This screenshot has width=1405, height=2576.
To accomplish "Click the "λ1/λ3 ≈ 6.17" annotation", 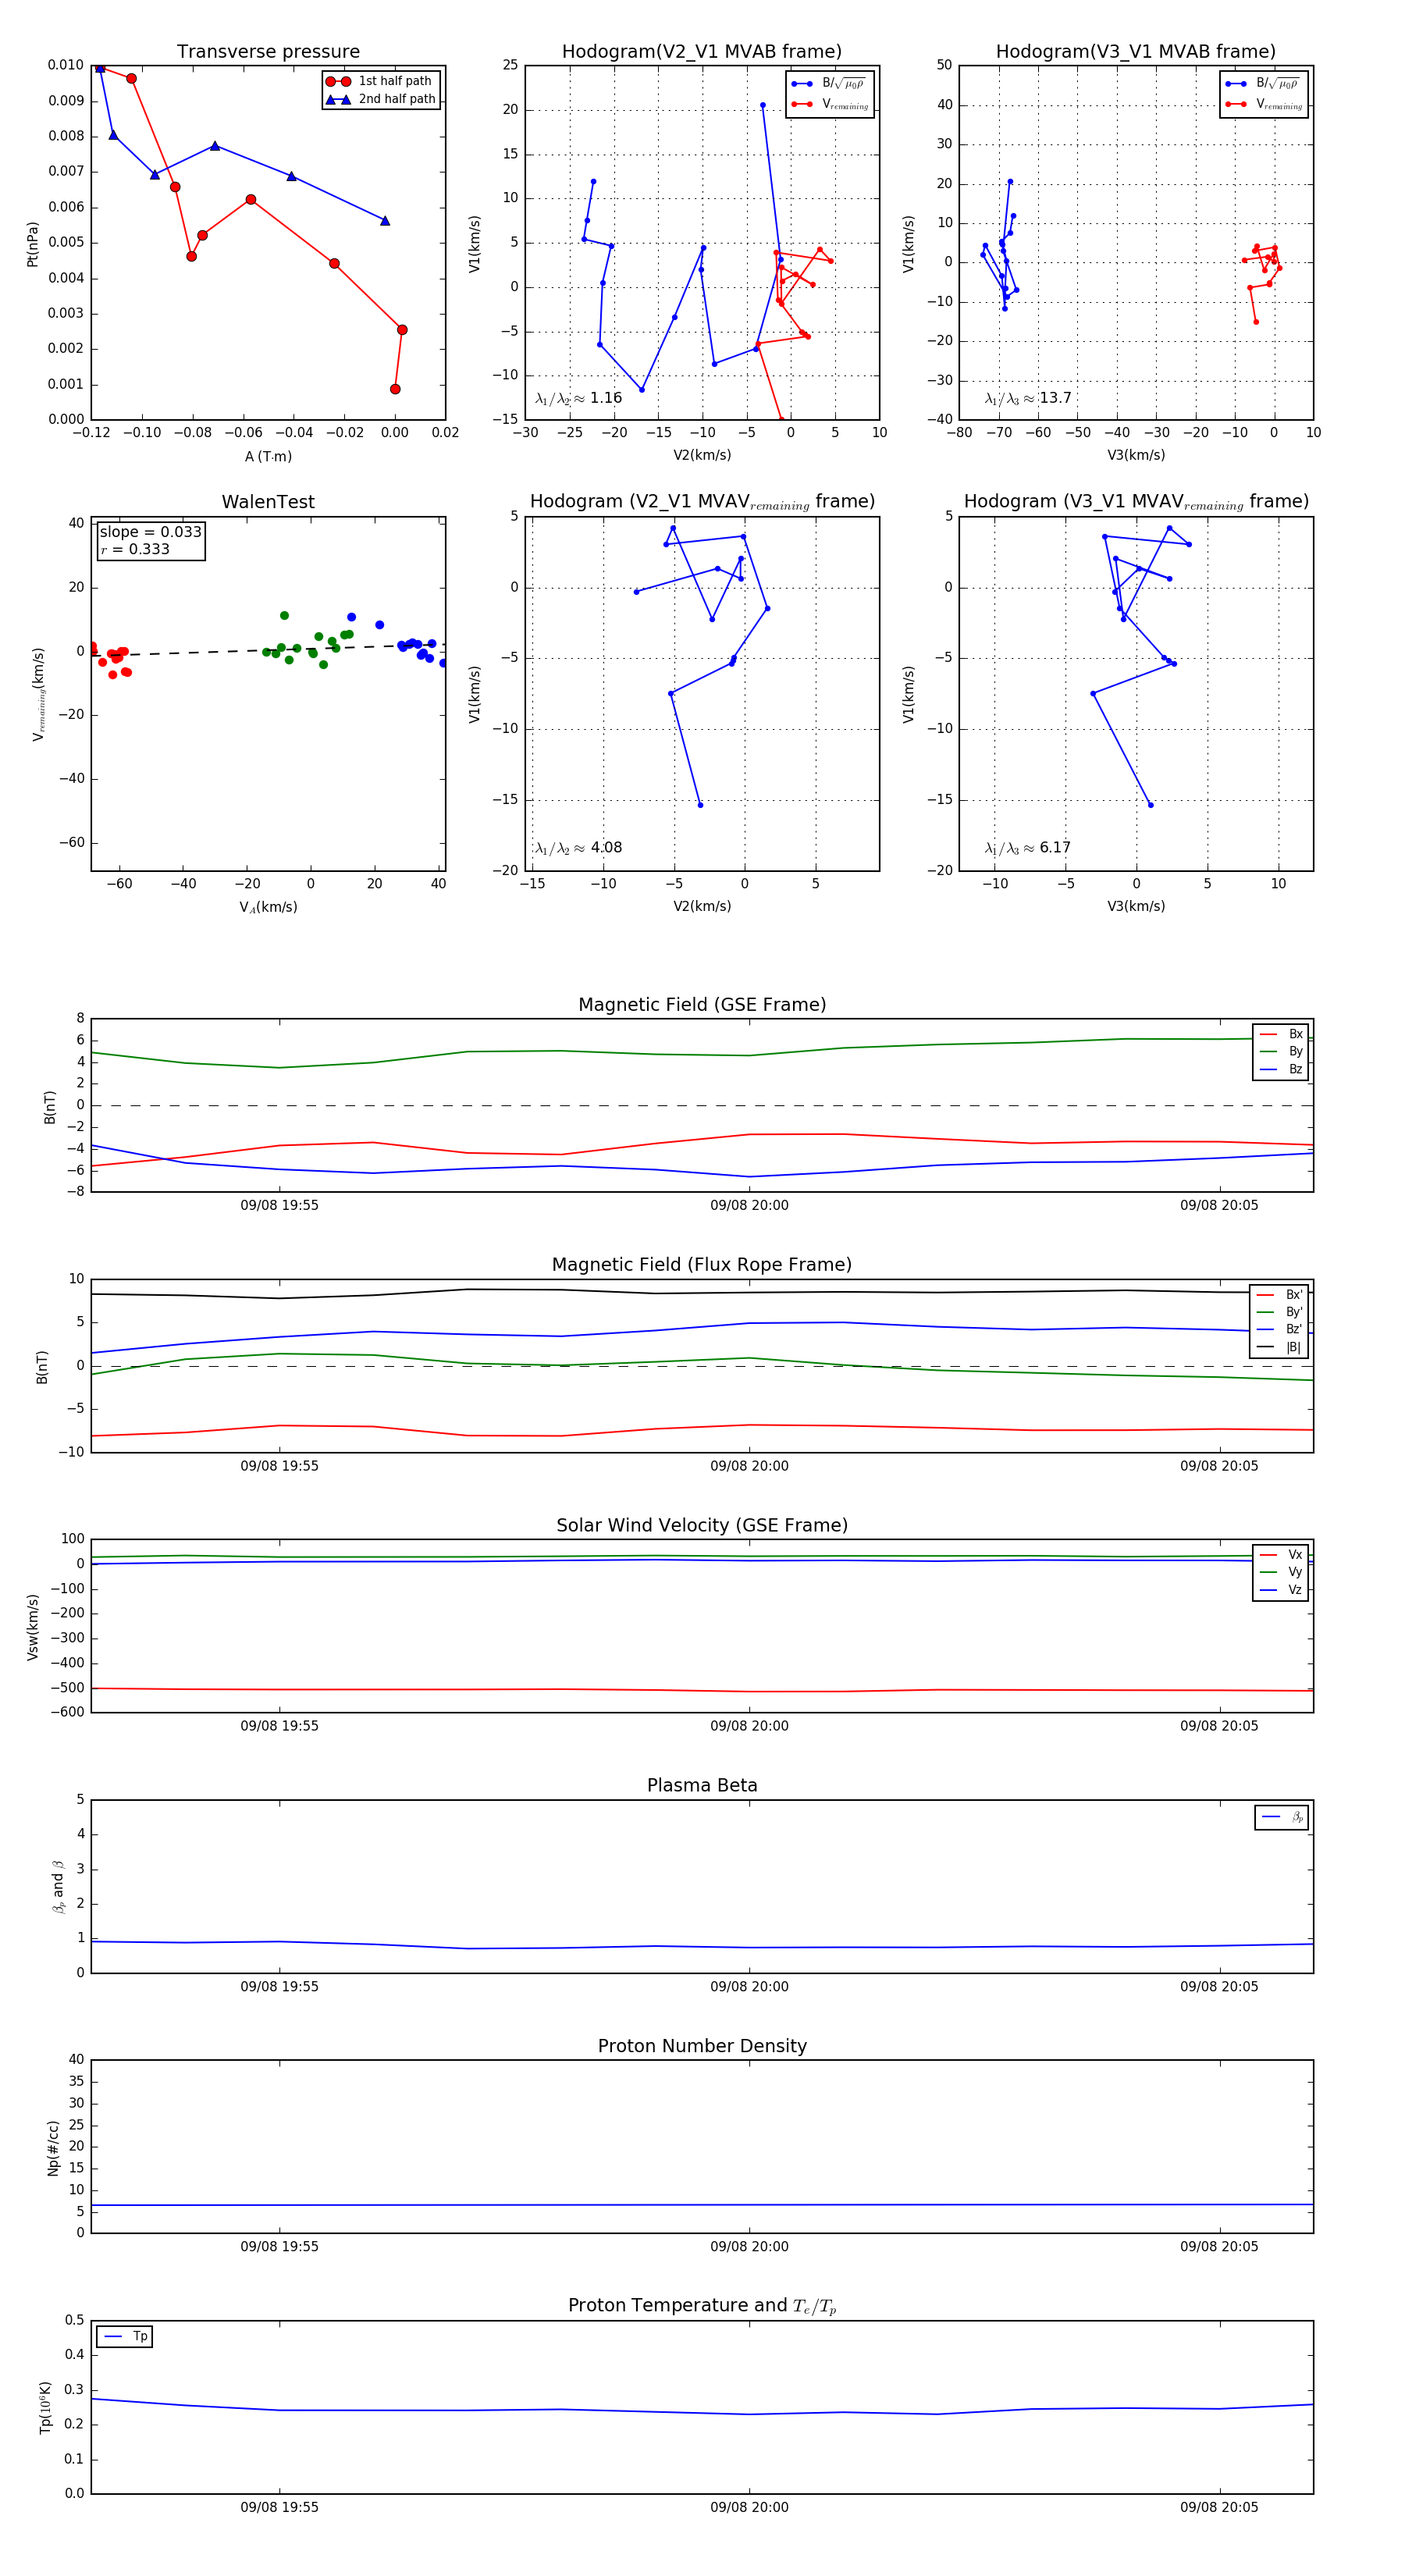I will coord(1028,848).
